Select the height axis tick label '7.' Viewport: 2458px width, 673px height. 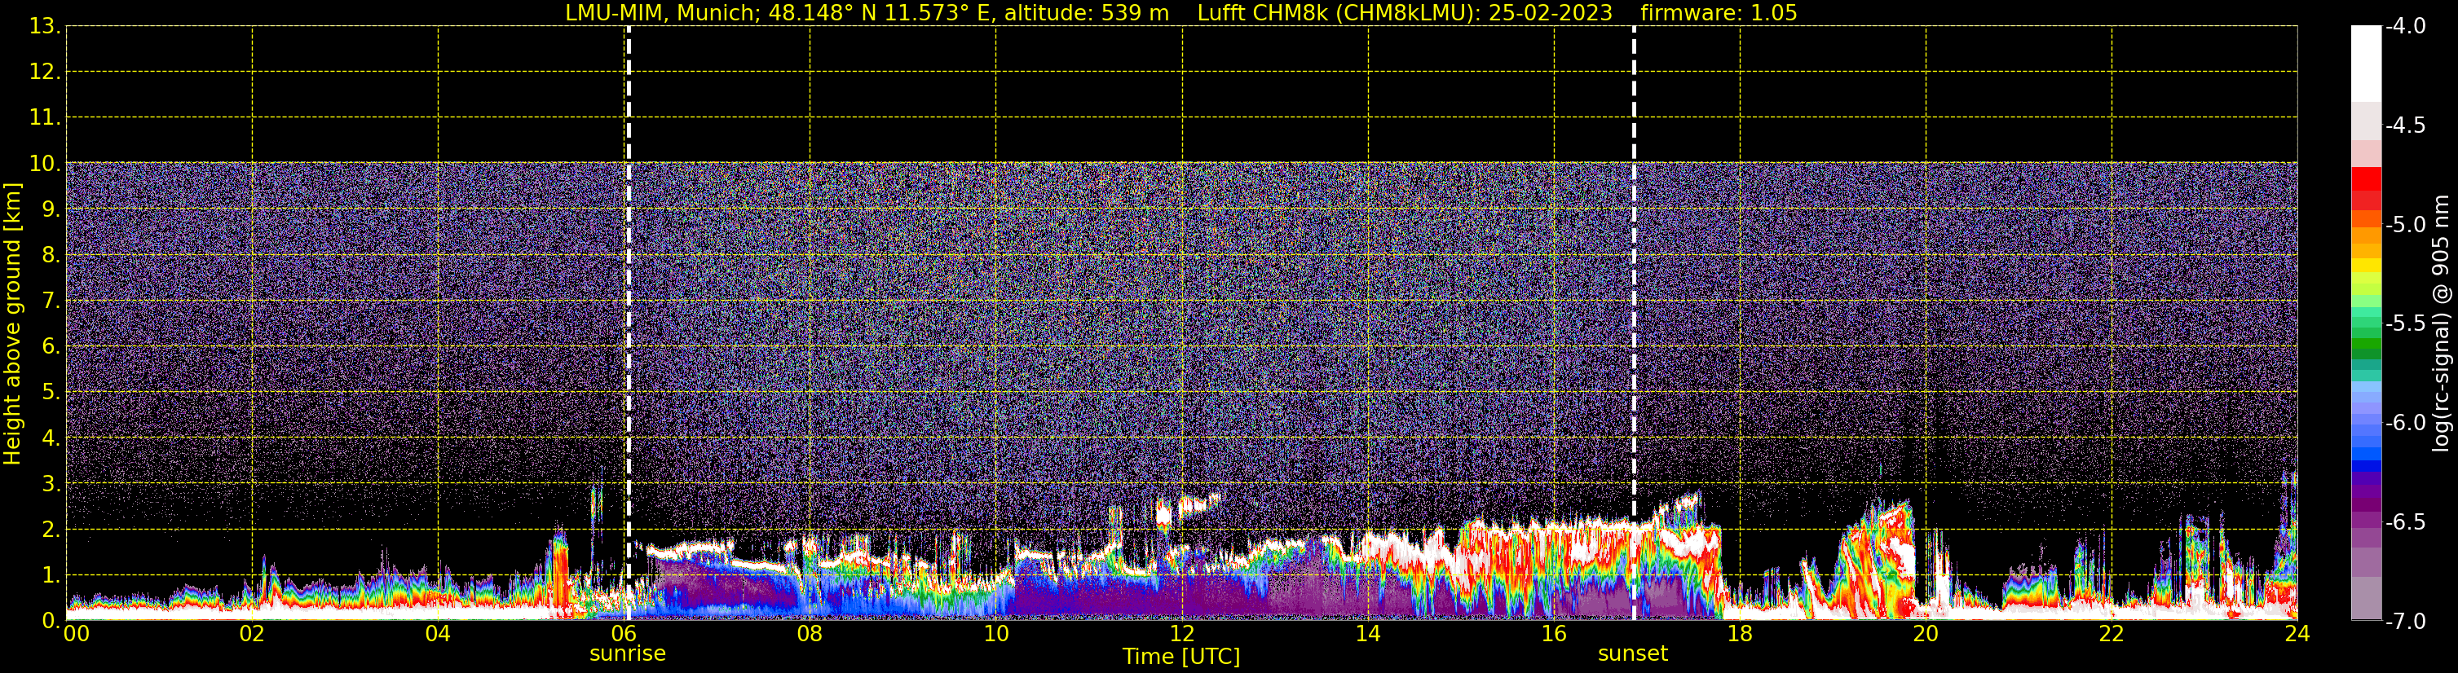click(x=51, y=301)
